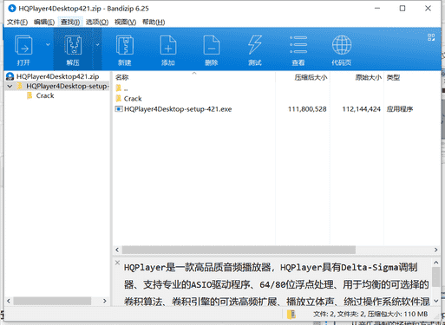Click the file list horizontal scrollbar thumb

pyautogui.click(x=239, y=250)
